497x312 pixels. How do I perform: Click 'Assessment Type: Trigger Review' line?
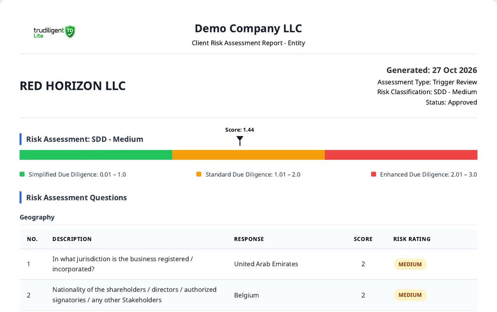[427, 82]
